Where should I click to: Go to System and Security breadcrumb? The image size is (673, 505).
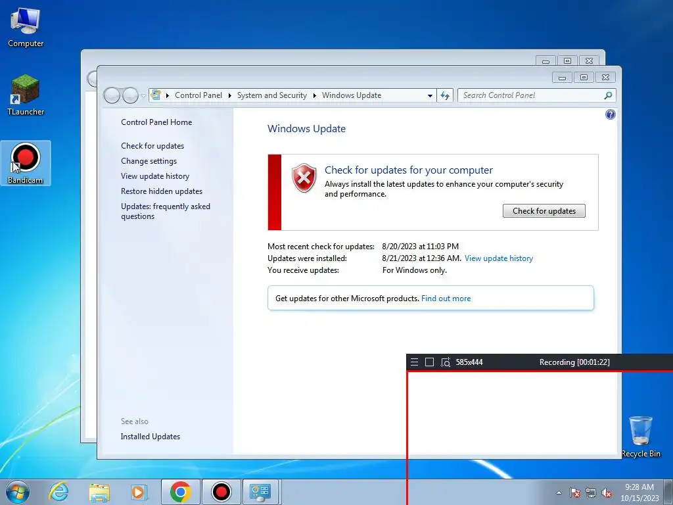pyautogui.click(x=271, y=95)
